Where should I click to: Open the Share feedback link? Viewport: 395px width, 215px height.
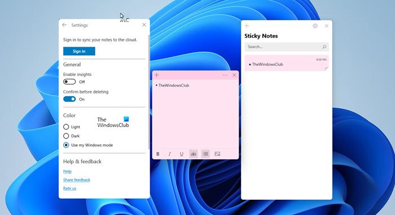[77, 180]
